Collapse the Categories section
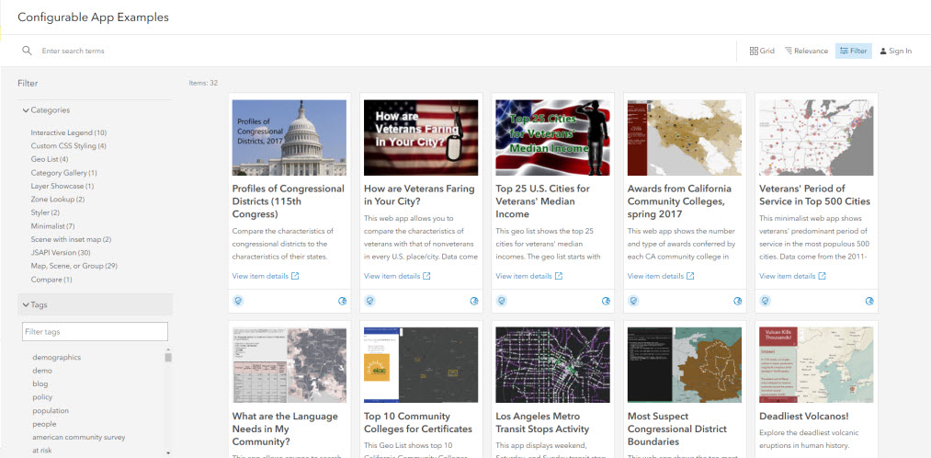The height and width of the screenshot is (458, 931). coord(46,109)
